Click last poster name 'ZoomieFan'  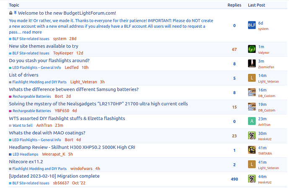coord(266,67)
